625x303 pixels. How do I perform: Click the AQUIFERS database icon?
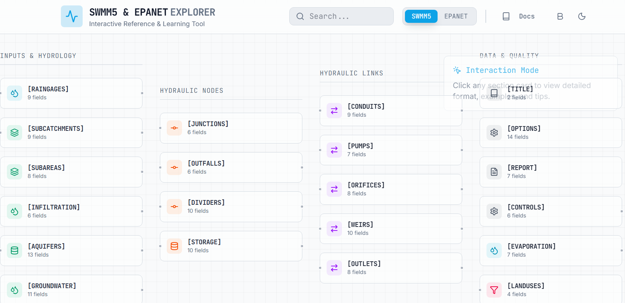coord(15,250)
